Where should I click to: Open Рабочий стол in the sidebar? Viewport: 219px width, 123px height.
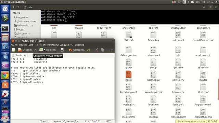coord(23,26)
